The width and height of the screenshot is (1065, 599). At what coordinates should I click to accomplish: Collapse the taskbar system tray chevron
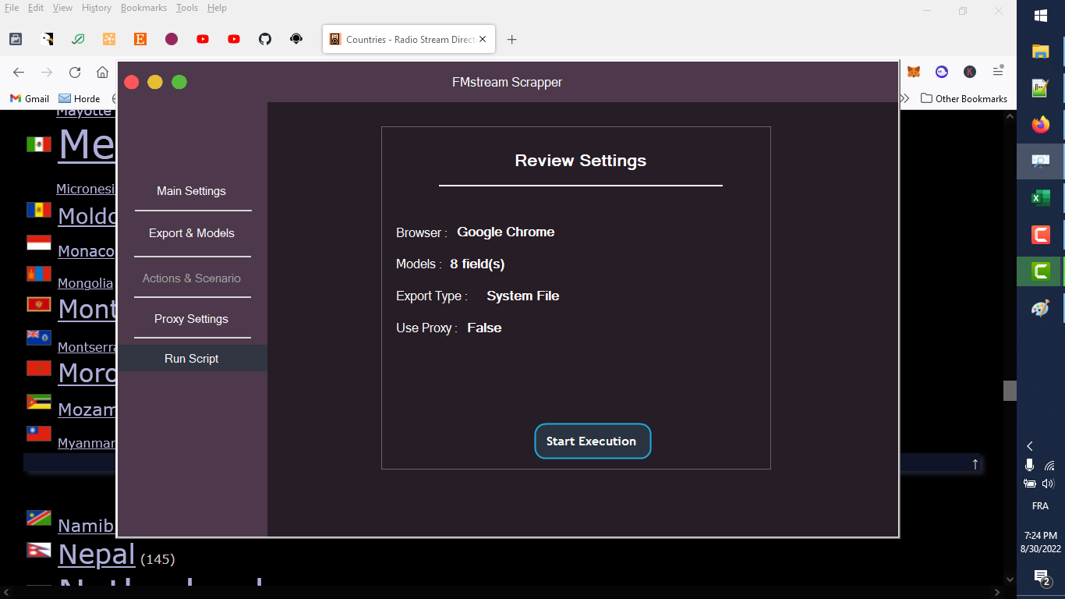click(x=1029, y=445)
